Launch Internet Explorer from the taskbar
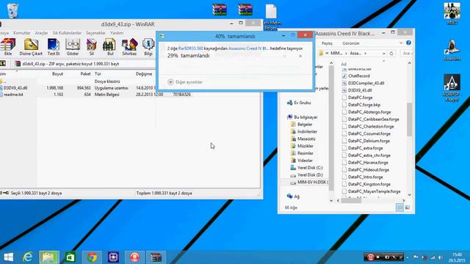470x264 pixels. pyautogui.click(x=28, y=257)
